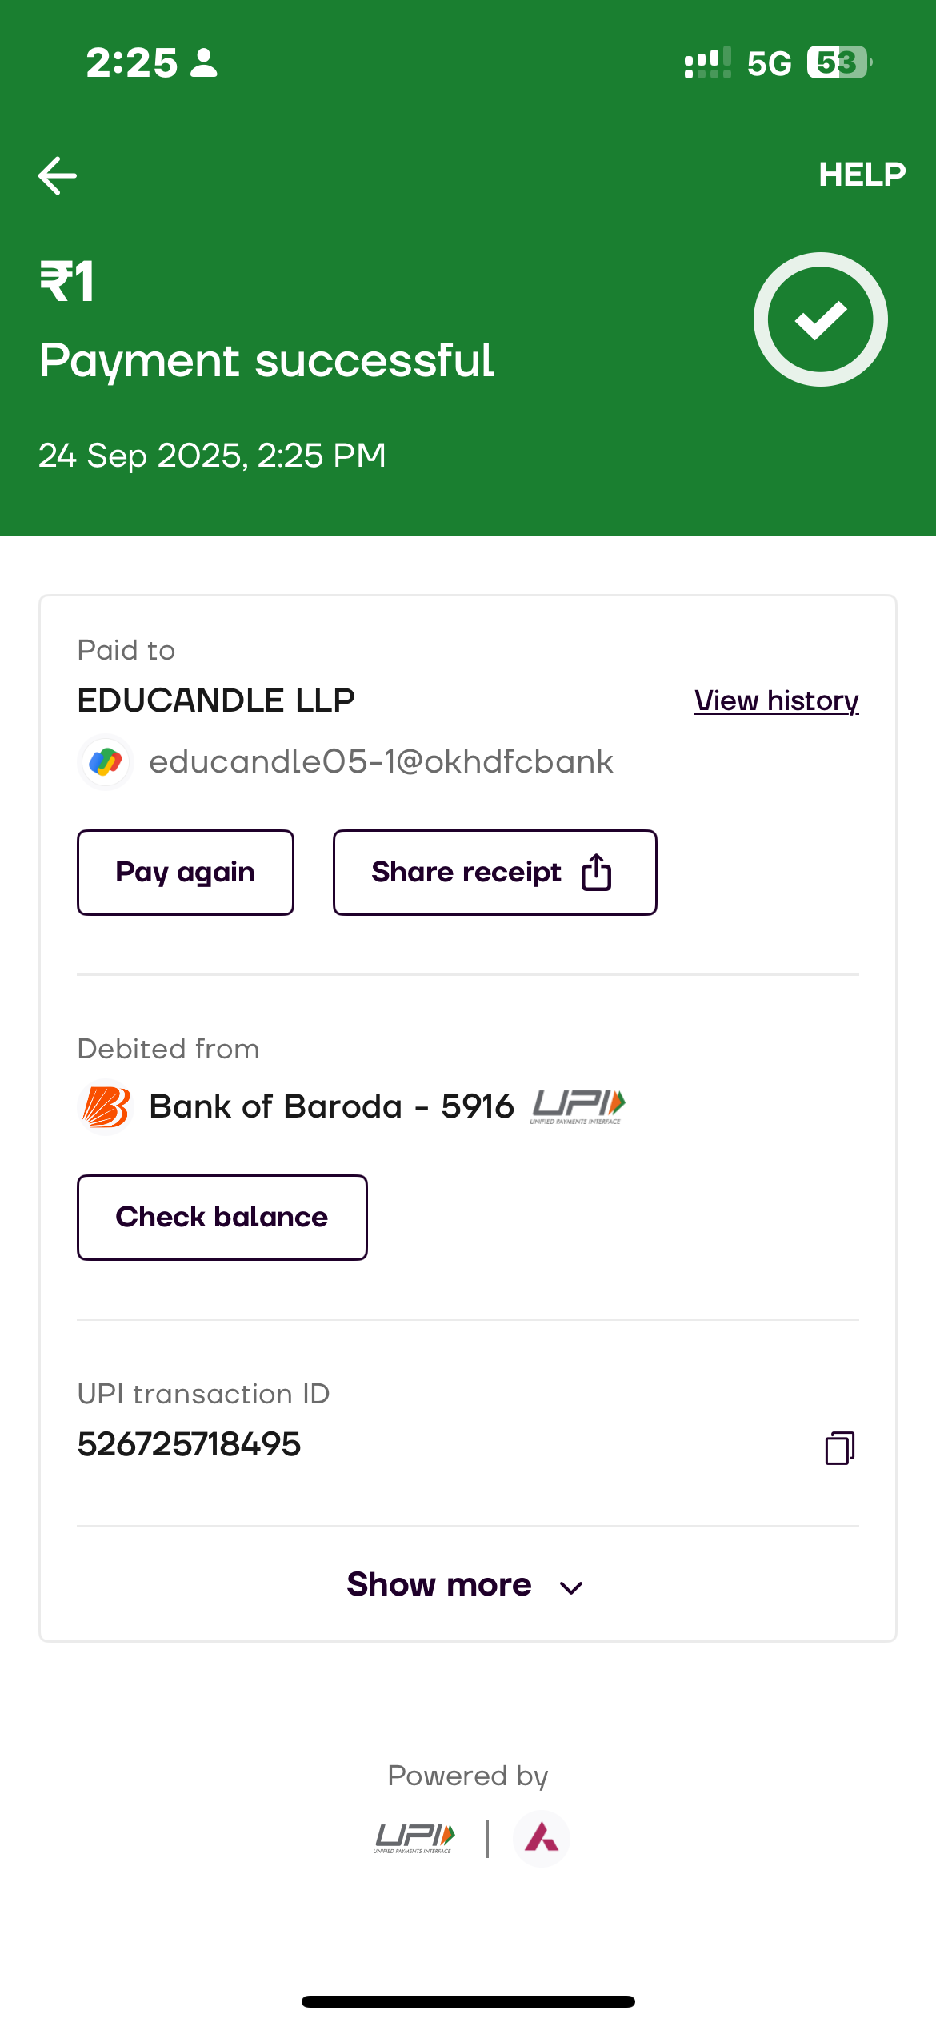Tap the Google Pay logo icon
The width and height of the screenshot is (936, 2027).
[x=106, y=761]
